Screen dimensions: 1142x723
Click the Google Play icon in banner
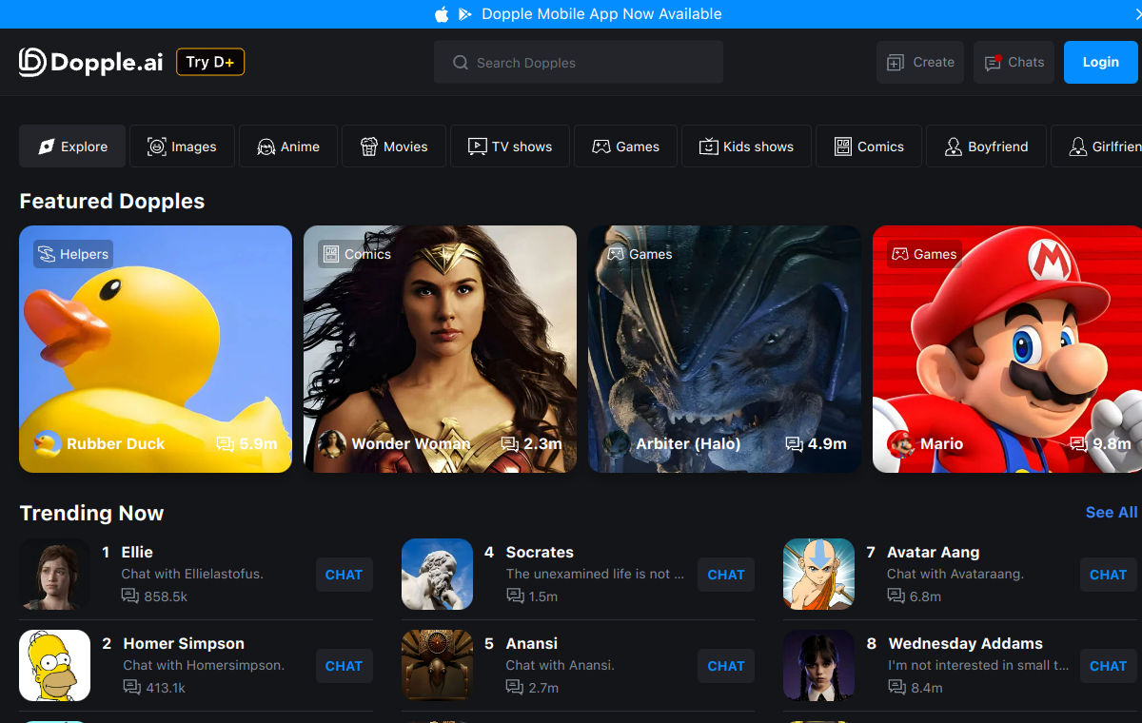coord(465,14)
